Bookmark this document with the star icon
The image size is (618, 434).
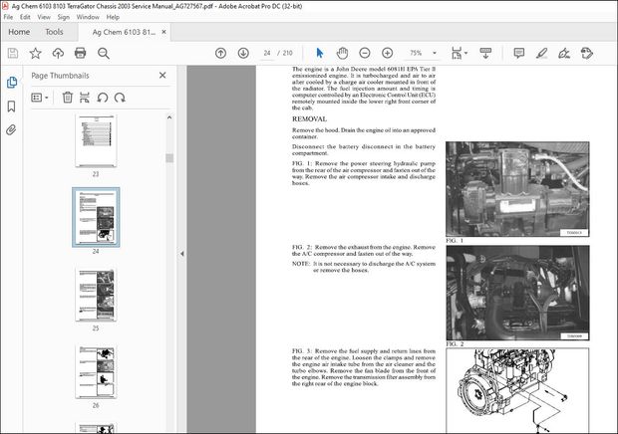point(36,53)
